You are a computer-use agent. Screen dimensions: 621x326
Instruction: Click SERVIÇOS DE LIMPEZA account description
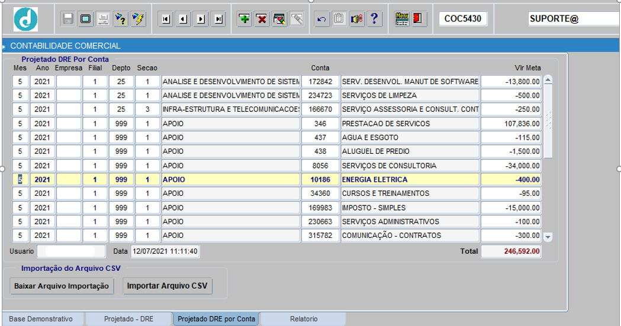410,95
